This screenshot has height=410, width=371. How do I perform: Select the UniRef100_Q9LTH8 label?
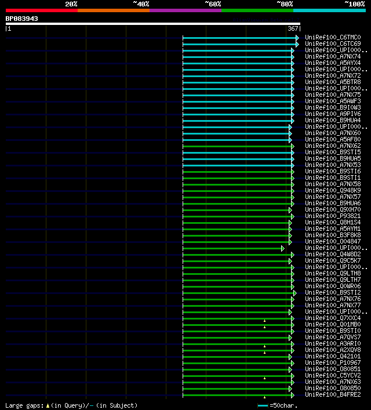tap(333, 273)
